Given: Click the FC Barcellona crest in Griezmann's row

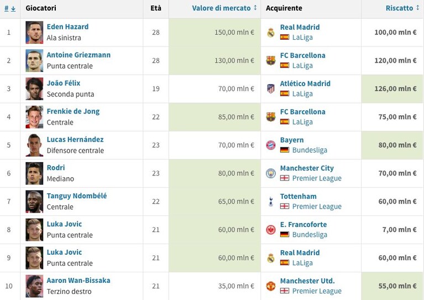Looking at the screenshot, I should pos(271,60).
